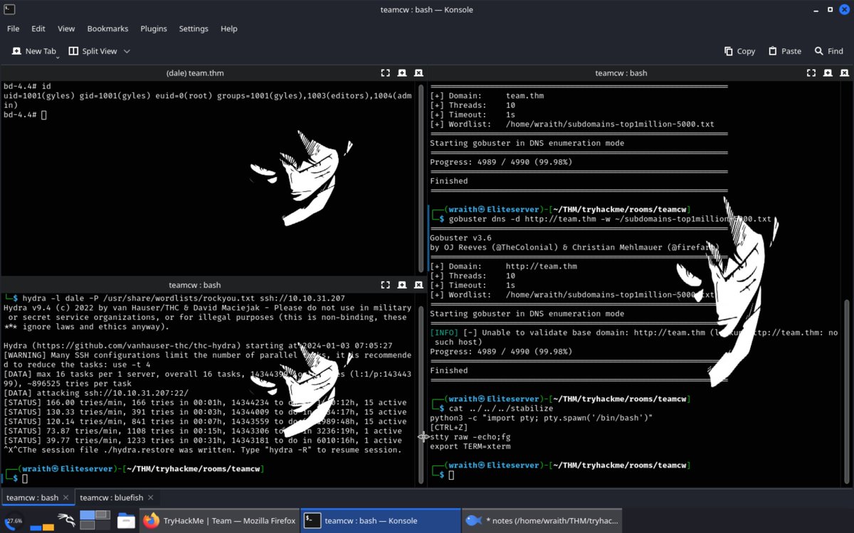Click 'Unable to validate base domain' info line

(x=633, y=337)
